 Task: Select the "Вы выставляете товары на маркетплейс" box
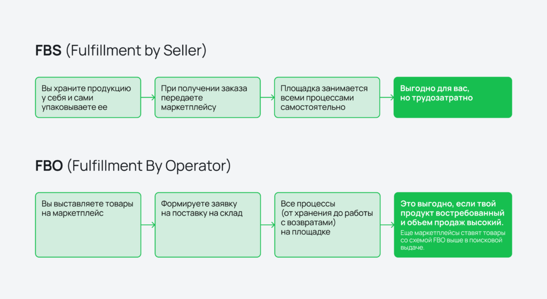pyautogui.click(x=88, y=225)
